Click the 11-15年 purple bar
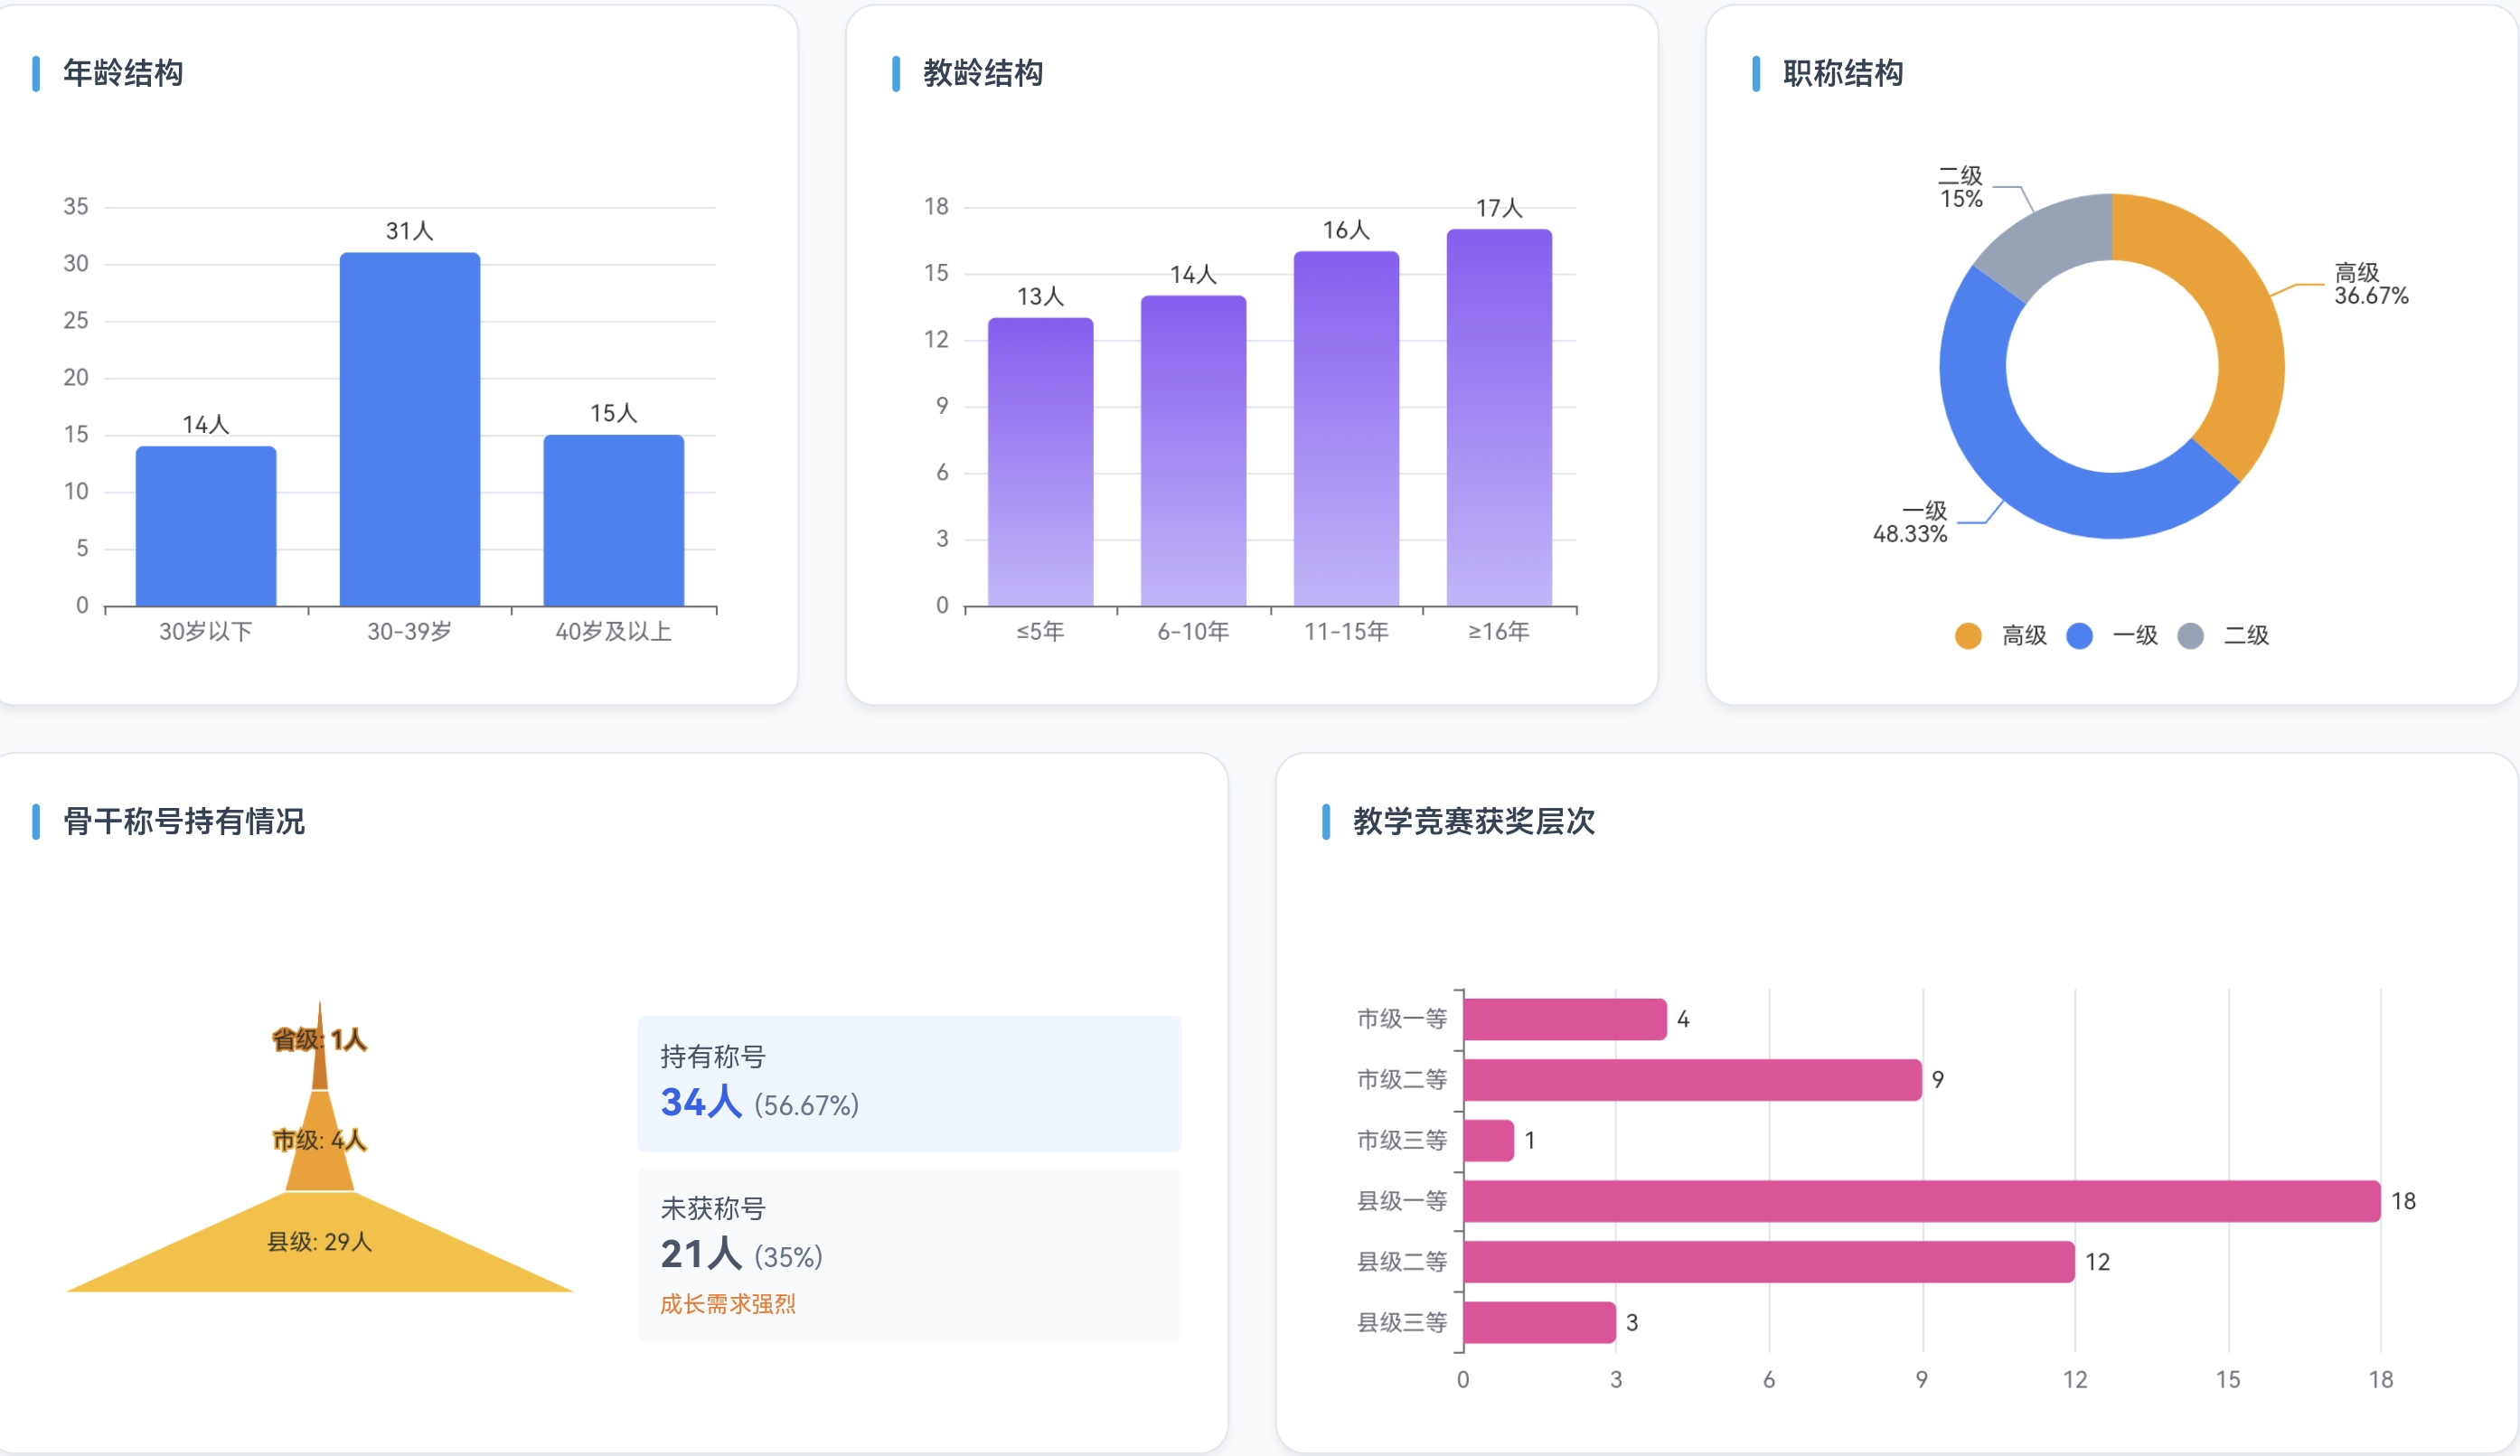 click(x=1345, y=430)
